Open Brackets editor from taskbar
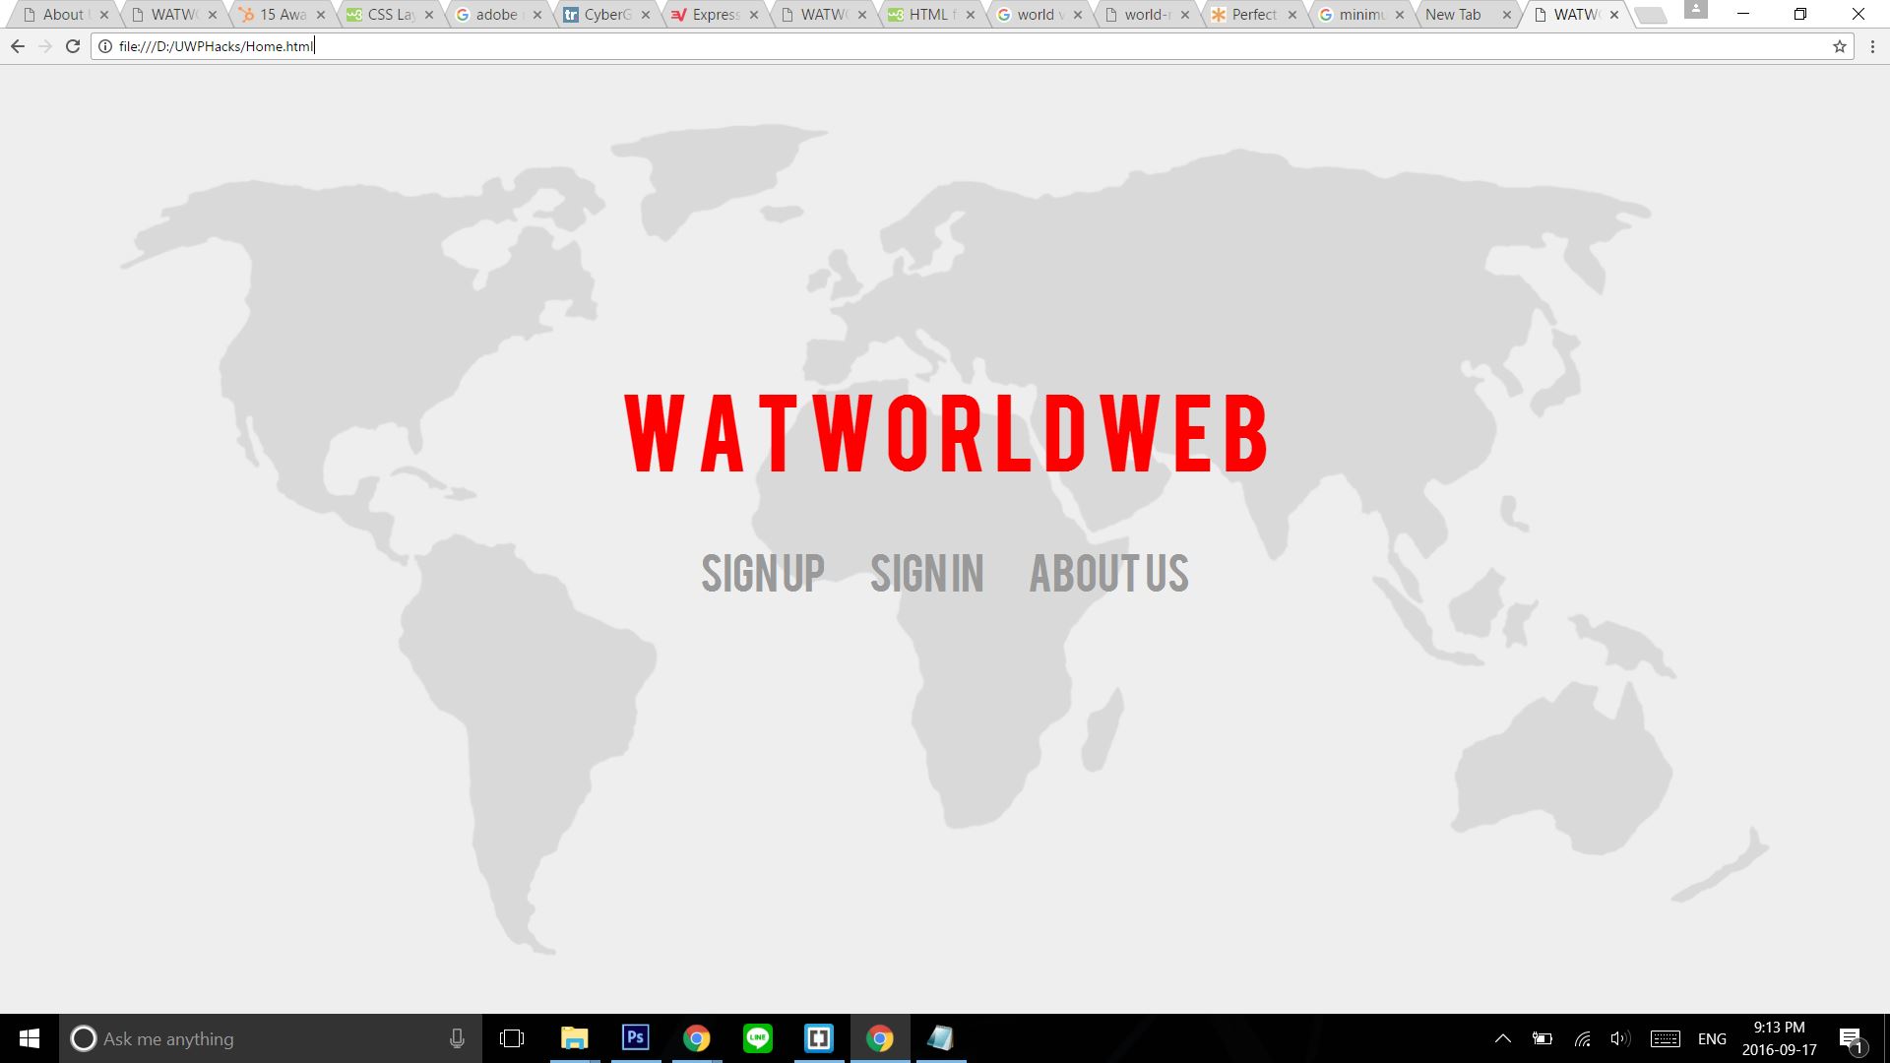Viewport: 1890px width, 1063px height. pyautogui.click(x=818, y=1038)
